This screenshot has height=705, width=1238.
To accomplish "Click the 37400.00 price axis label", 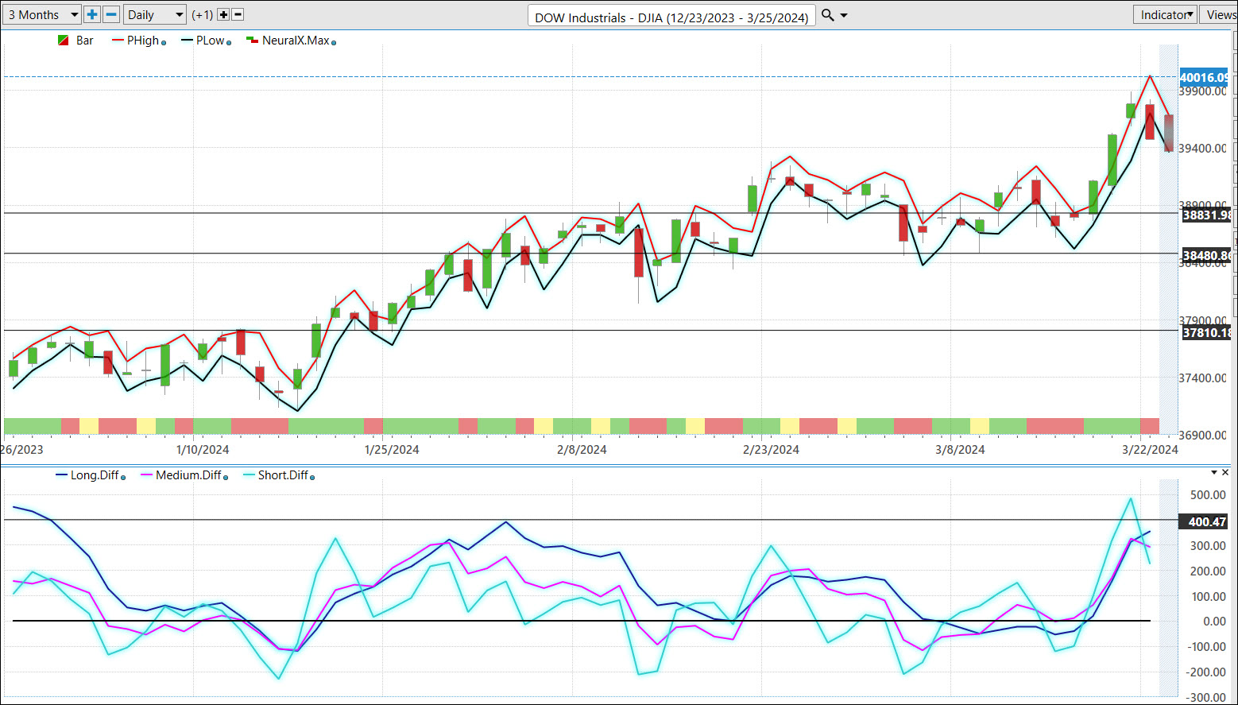I will coord(1203,378).
